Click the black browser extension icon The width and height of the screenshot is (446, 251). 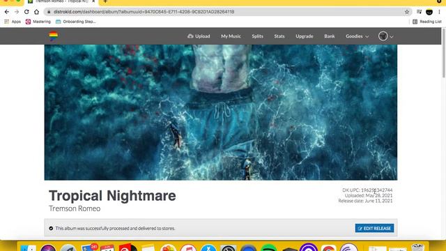[429, 12]
